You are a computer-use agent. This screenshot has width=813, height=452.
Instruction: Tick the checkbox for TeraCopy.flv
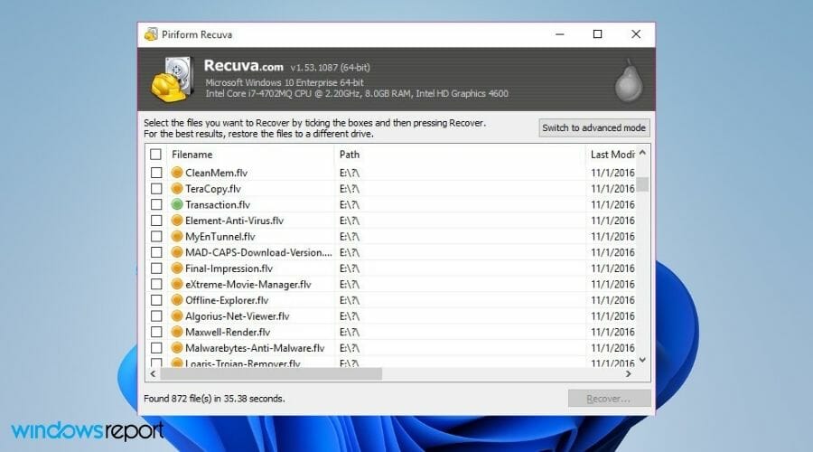[156, 189]
